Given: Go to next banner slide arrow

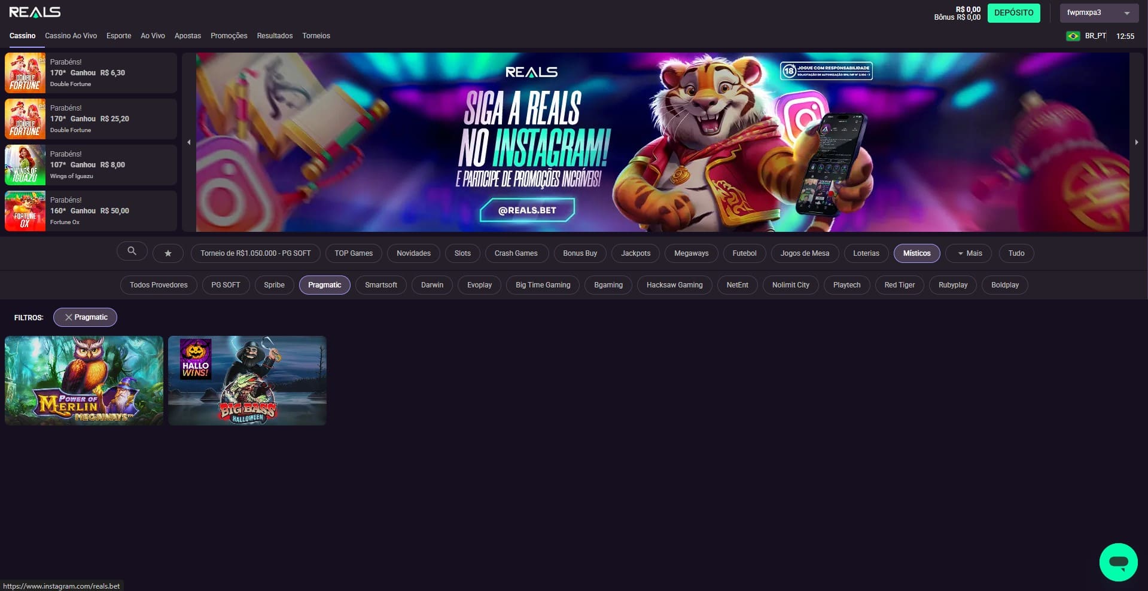Looking at the screenshot, I should (1137, 142).
